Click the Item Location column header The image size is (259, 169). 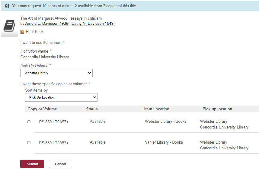(x=157, y=109)
